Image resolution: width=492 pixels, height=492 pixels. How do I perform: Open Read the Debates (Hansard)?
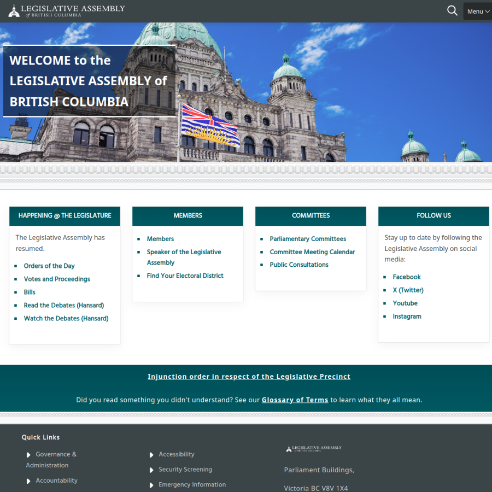[64, 305]
